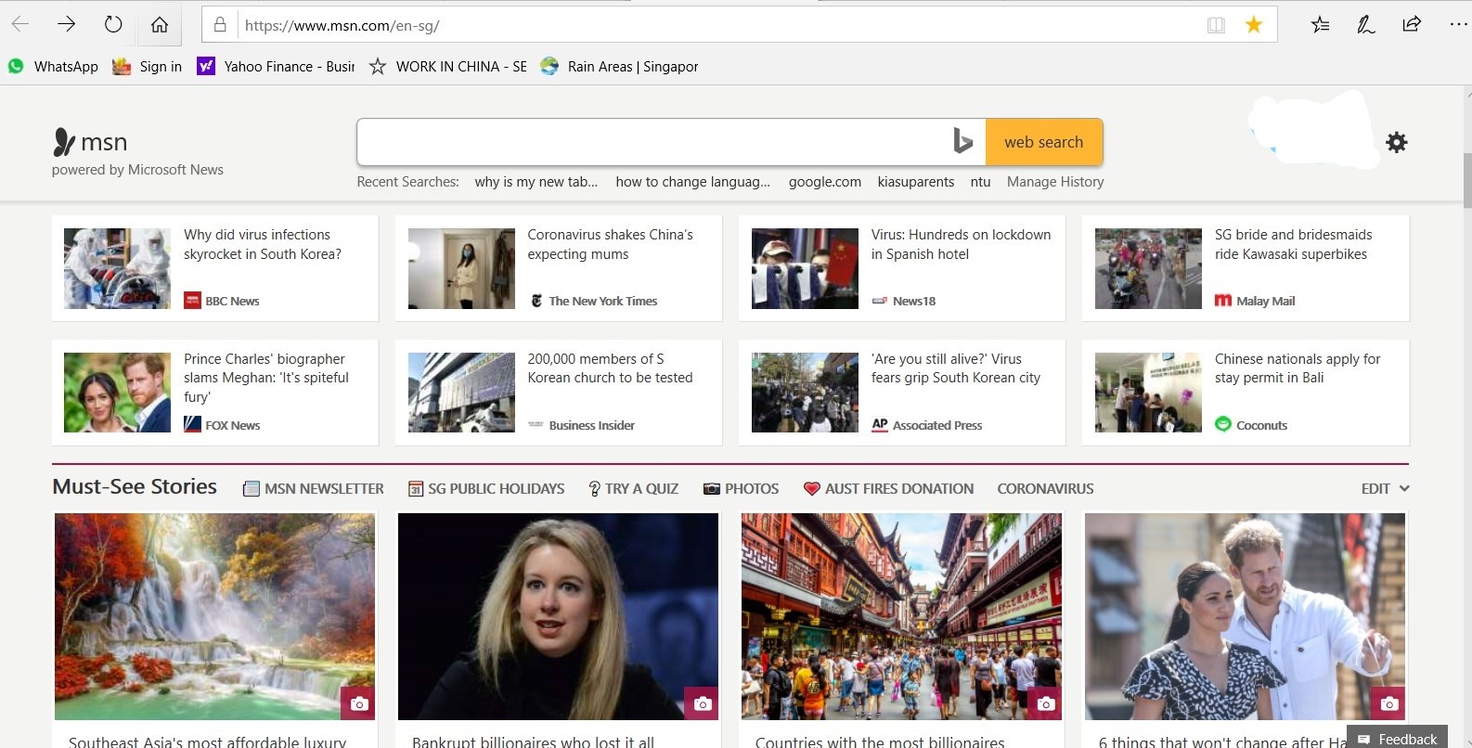Open 'Why did virus infections skyrocket' article
1472x748 pixels.
263,244
